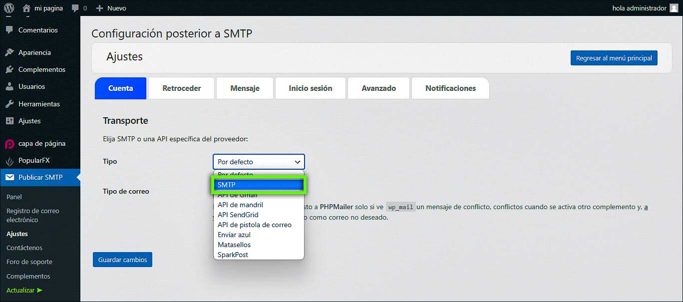This screenshot has width=683, height=302.
Task: Choose API SendGrid option
Action: (x=238, y=215)
